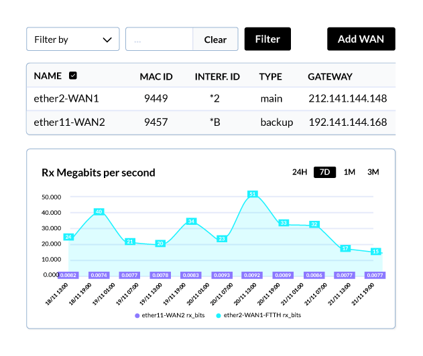
Task: Click the black Filter button
Action: point(267,39)
